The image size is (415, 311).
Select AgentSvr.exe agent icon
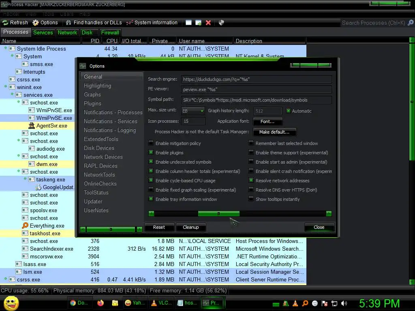point(32,126)
